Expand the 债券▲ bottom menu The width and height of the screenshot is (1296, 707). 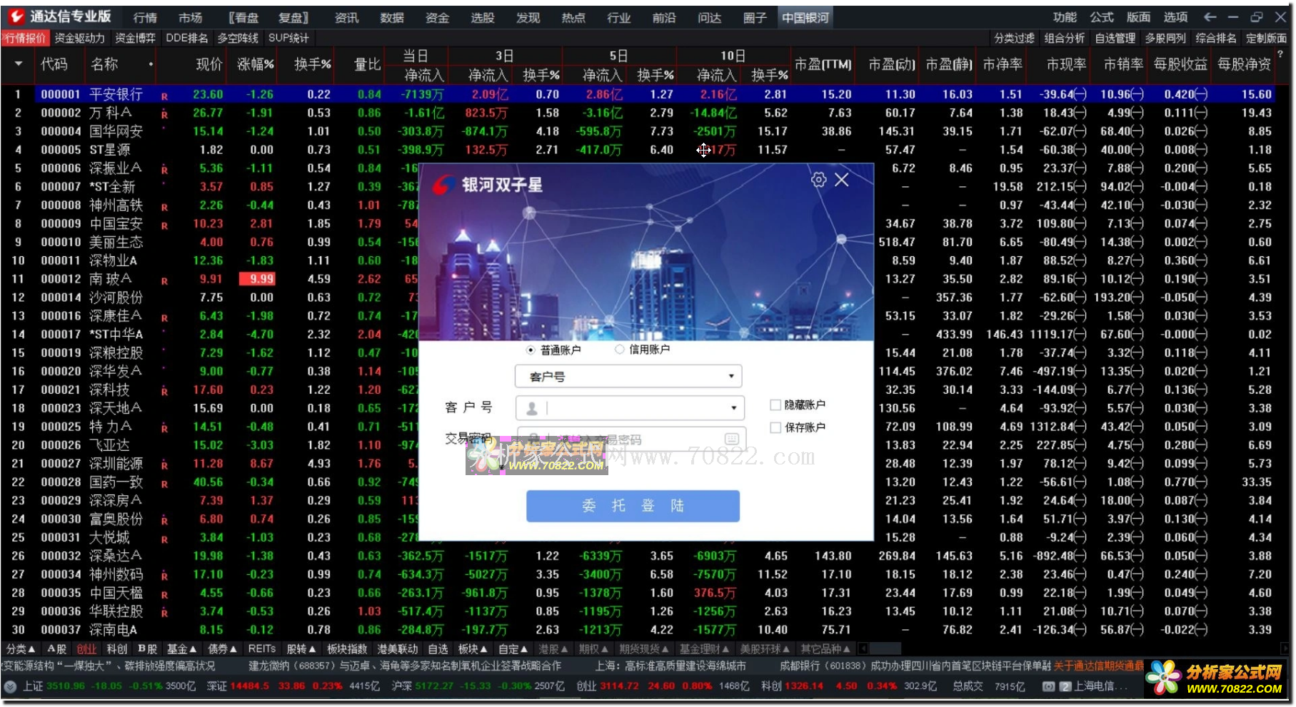pyautogui.click(x=222, y=648)
